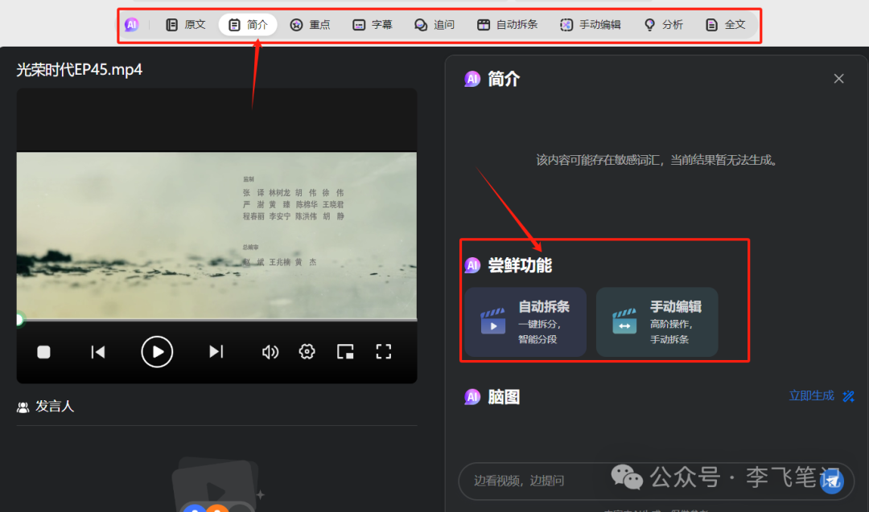Screen dimensions: 869x512
Task: Click 立即生成 to generate the mind map
Action: (x=810, y=395)
